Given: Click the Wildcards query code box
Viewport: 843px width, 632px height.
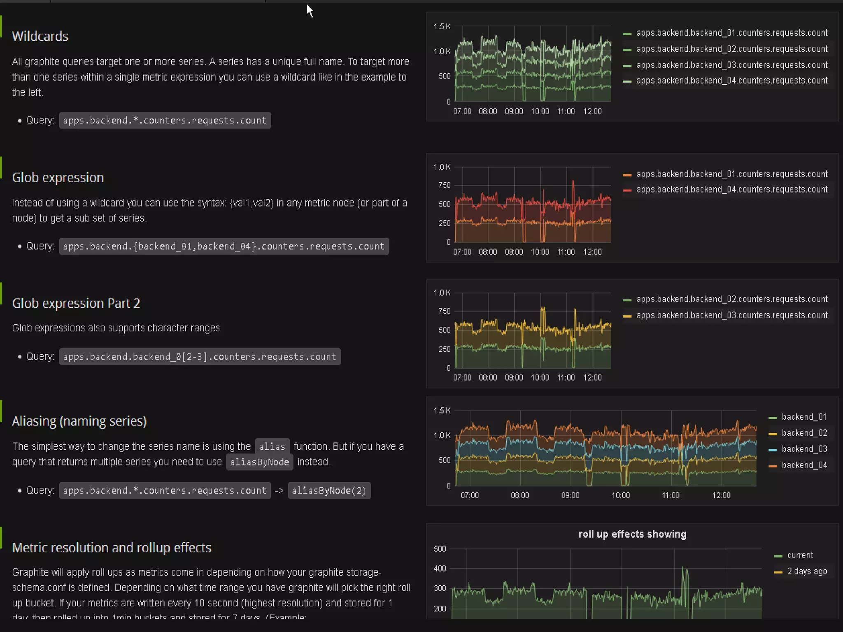Looking at the screenshot, I should pos(165,121).
